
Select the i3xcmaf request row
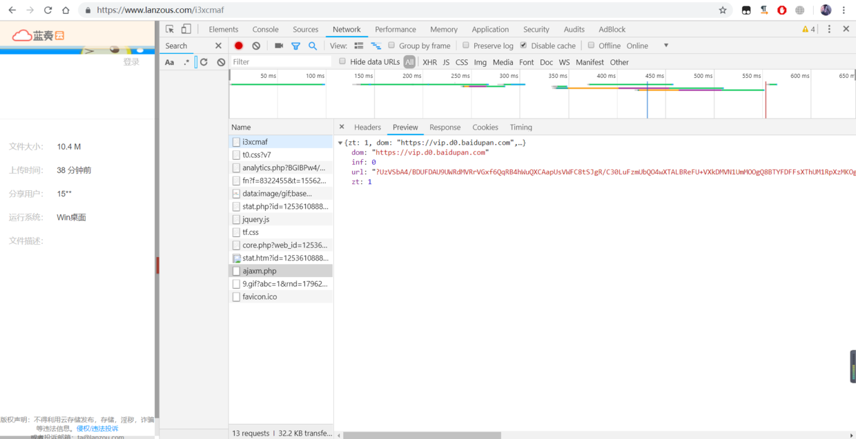[281, 142]
